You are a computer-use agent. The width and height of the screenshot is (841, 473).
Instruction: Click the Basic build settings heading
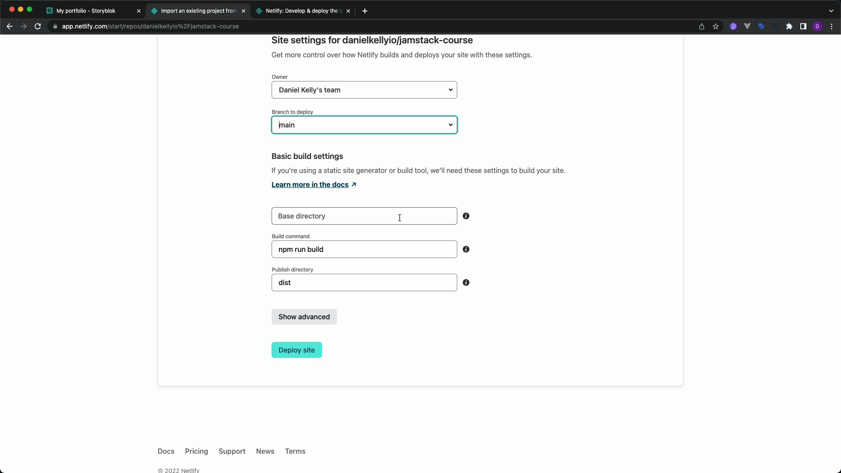(x=307, y=156)
